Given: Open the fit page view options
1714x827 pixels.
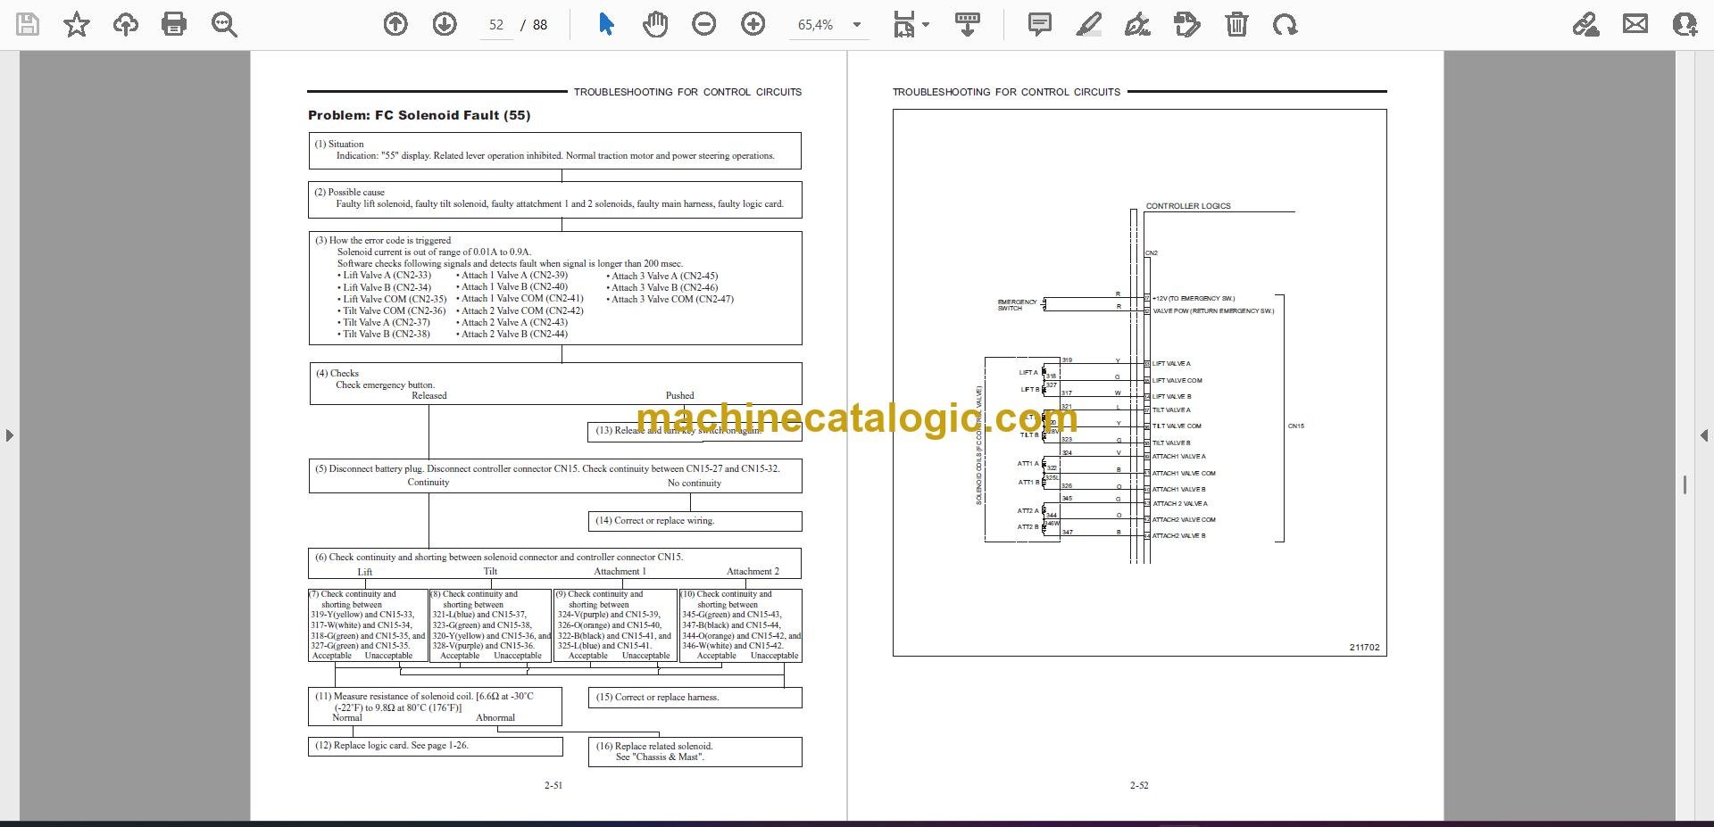Looking at the screenshot, I should [911, 24].
